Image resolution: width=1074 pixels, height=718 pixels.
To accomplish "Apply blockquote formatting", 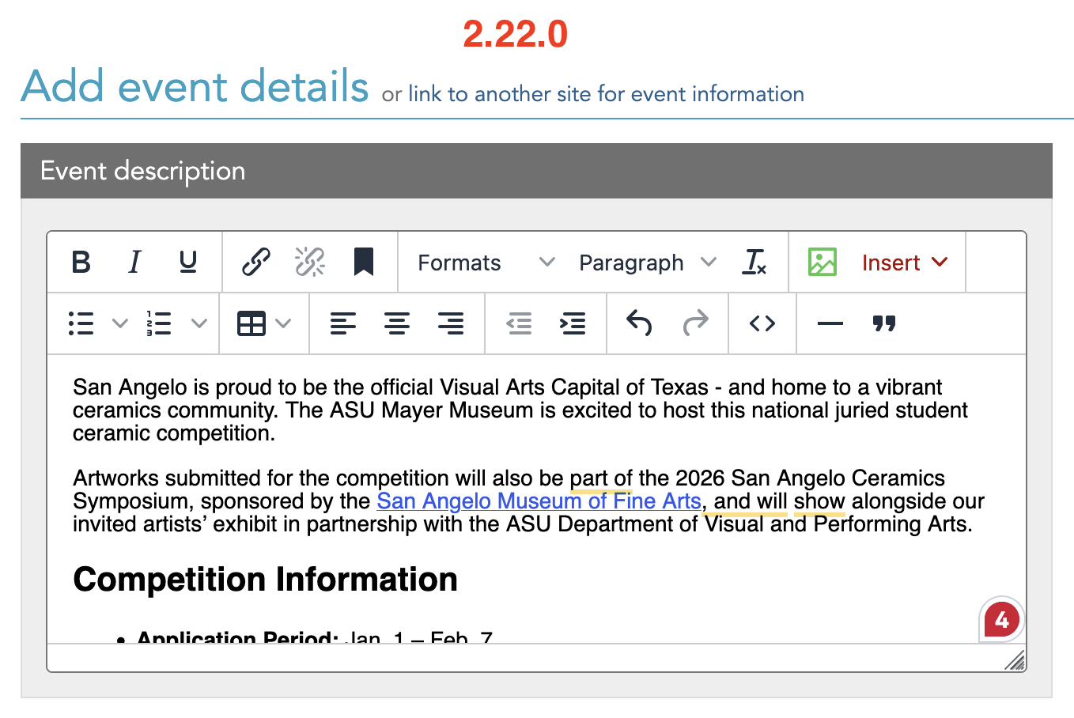I will tap(883, 323).
